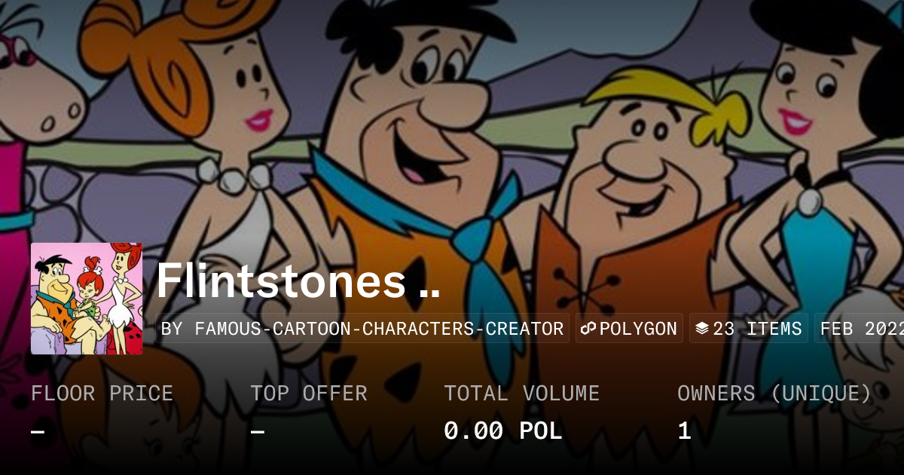Click the floor price dash value
The image size is (904, 475).
[x=38, y=431]
